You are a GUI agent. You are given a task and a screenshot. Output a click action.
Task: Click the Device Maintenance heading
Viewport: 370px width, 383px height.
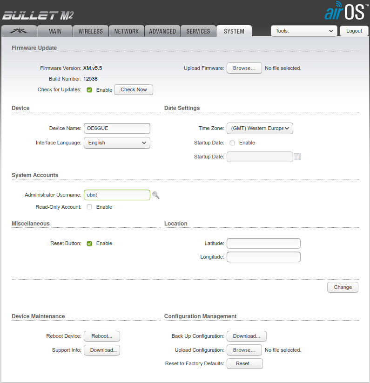click(x=38, y=316)
